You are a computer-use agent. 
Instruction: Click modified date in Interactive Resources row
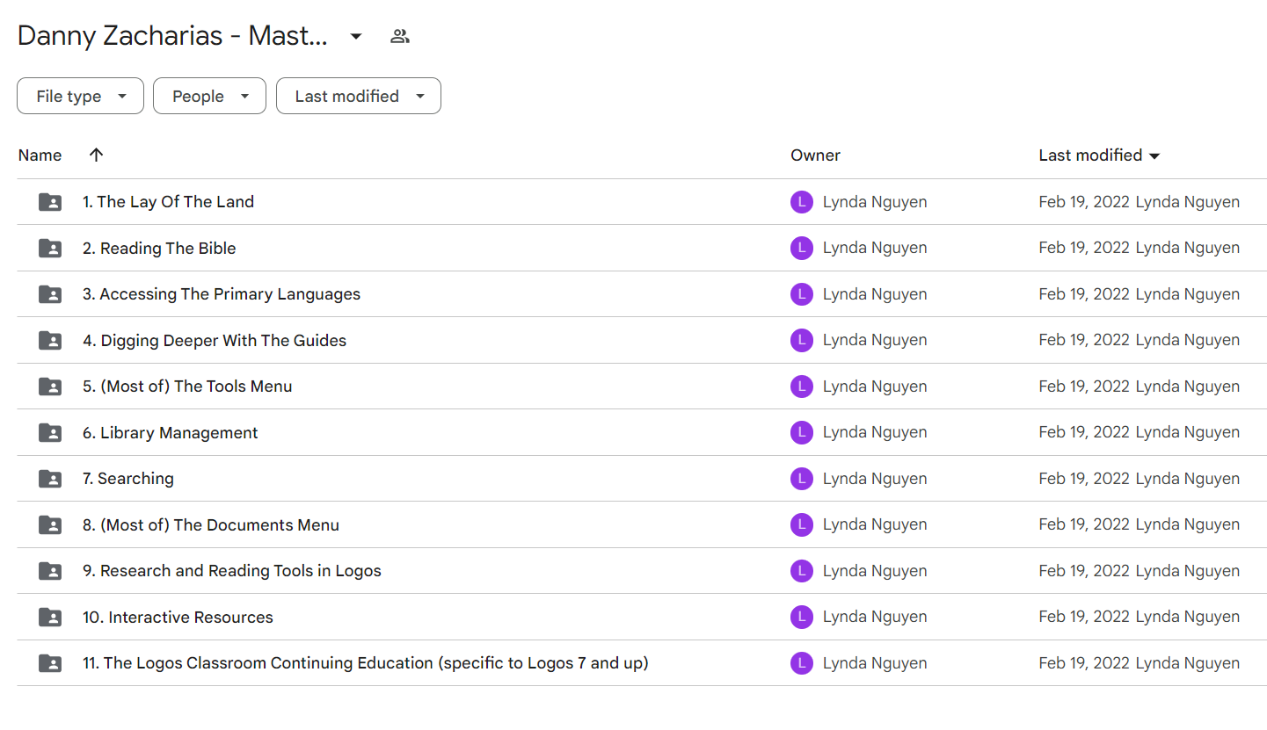[1084, 618]
